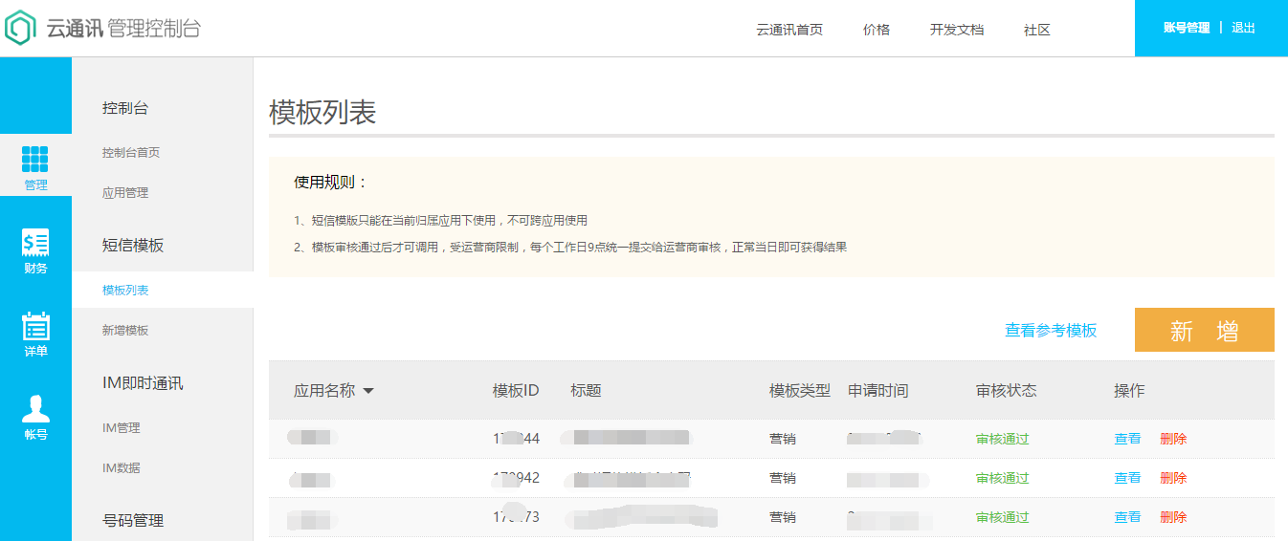Open IM管理 in side menu
Screen dimensions: 1288x541
(x=122, y=428)
